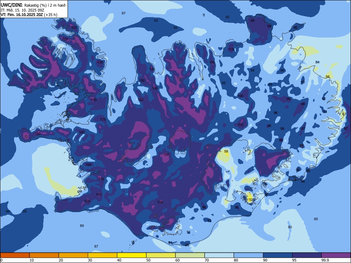Image resolution: width=351 pixels, height=263 pixels.
Task: Click the legend scale label '20'
Action: coord(61,260)
